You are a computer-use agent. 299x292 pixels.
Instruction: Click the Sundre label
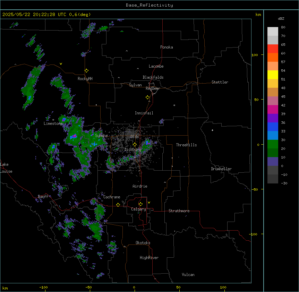pos(101,136)
